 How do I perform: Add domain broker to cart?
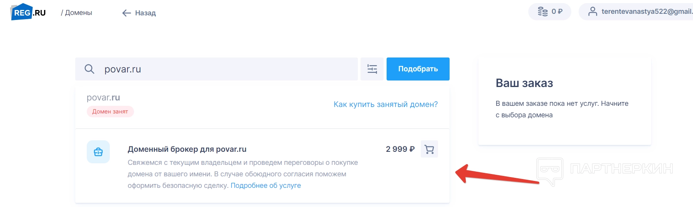[x=429, y=149]
